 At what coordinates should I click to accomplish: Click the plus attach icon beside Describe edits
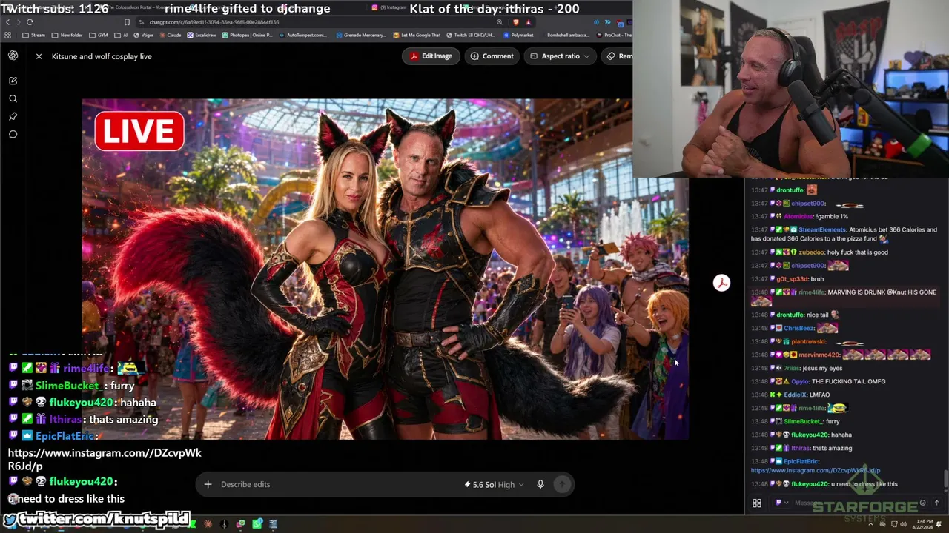pyautogui.click(x=208, y=484)
